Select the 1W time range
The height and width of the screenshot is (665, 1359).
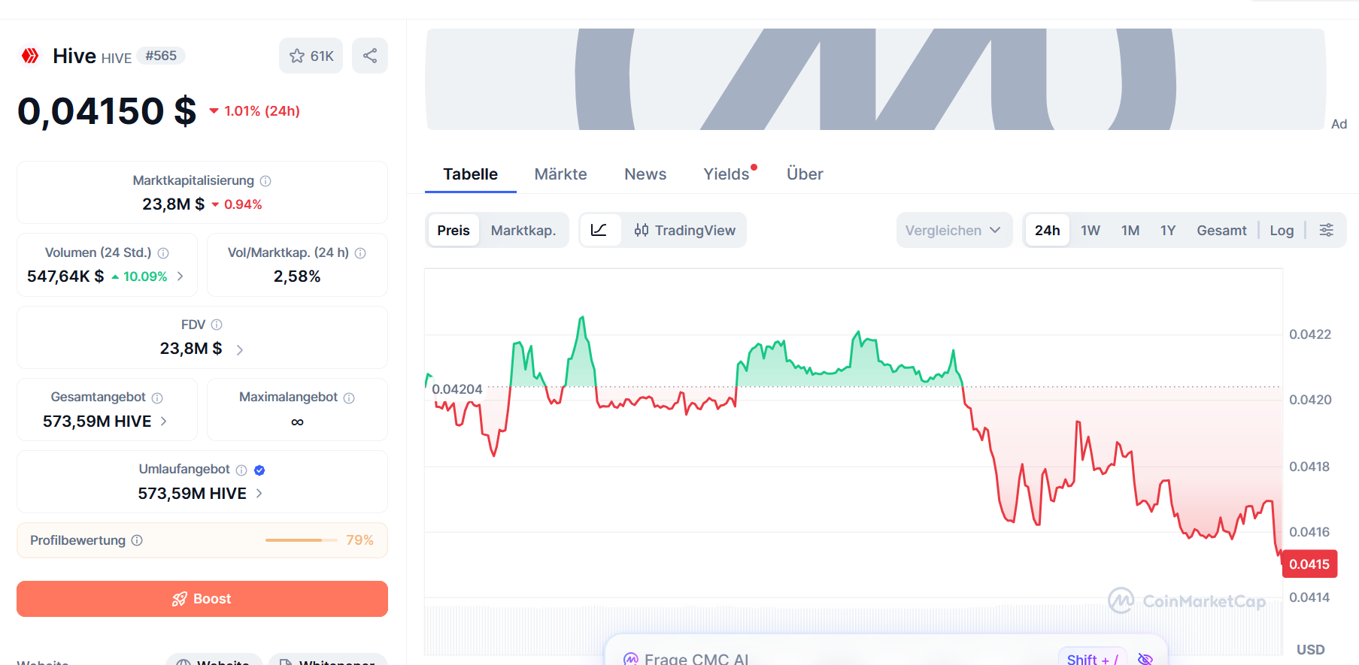point(1091,230)
